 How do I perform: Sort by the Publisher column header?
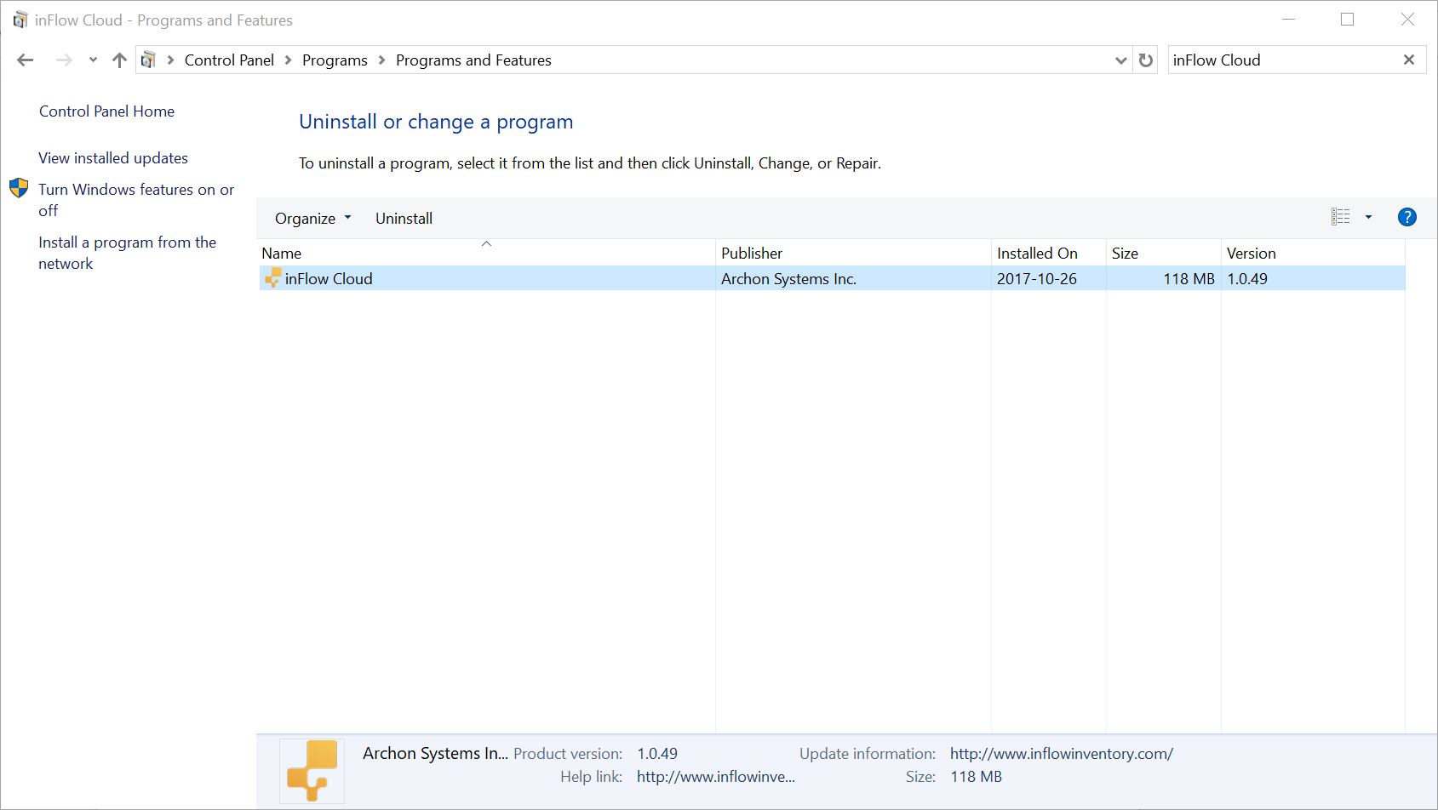point(853,253)
